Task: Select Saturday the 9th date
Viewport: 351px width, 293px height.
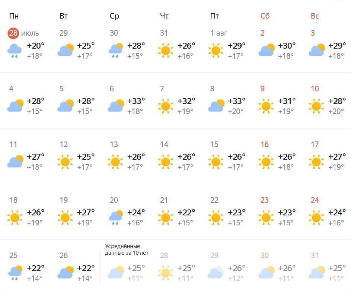Action: click(262, 89)
